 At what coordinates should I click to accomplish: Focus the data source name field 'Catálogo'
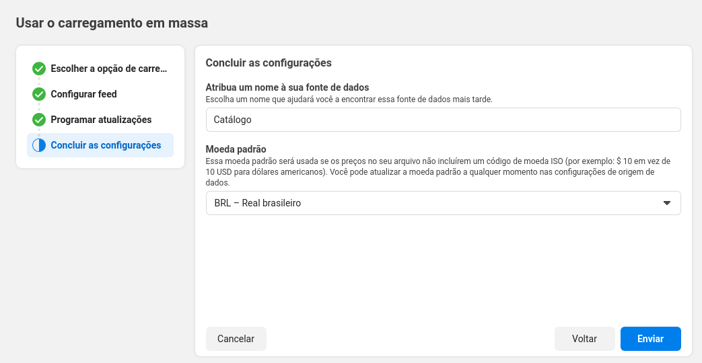click(444, 120)
